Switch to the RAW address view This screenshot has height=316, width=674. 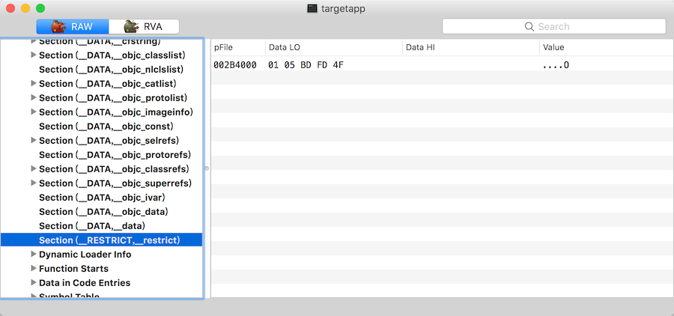(x=73, y=27)
